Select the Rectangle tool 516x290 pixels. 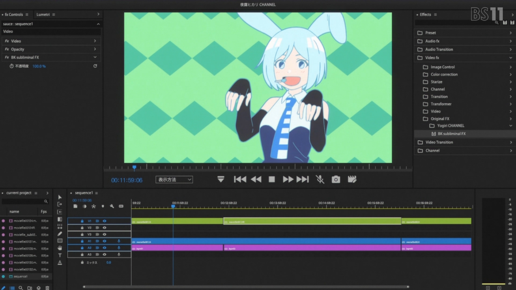pyautogui.click(x=60, y=241)
